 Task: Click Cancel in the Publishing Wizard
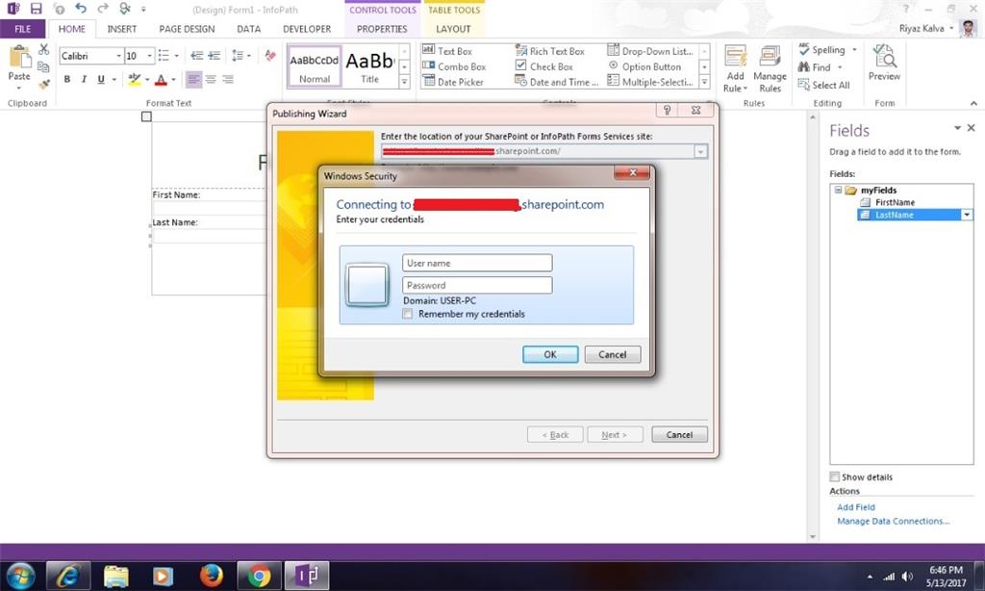679,434
